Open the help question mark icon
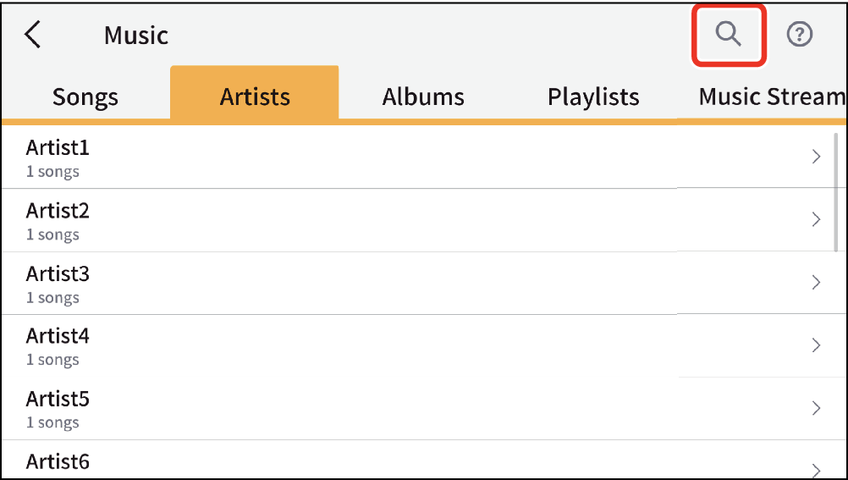This screenshot has height=480, width=848. (x=800, y=35)
